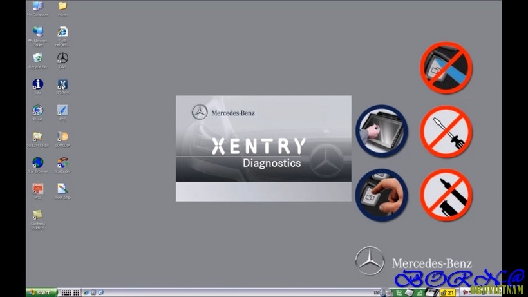Click the green connection tray icon
The image size is (528, 297).
coord(399,292)
